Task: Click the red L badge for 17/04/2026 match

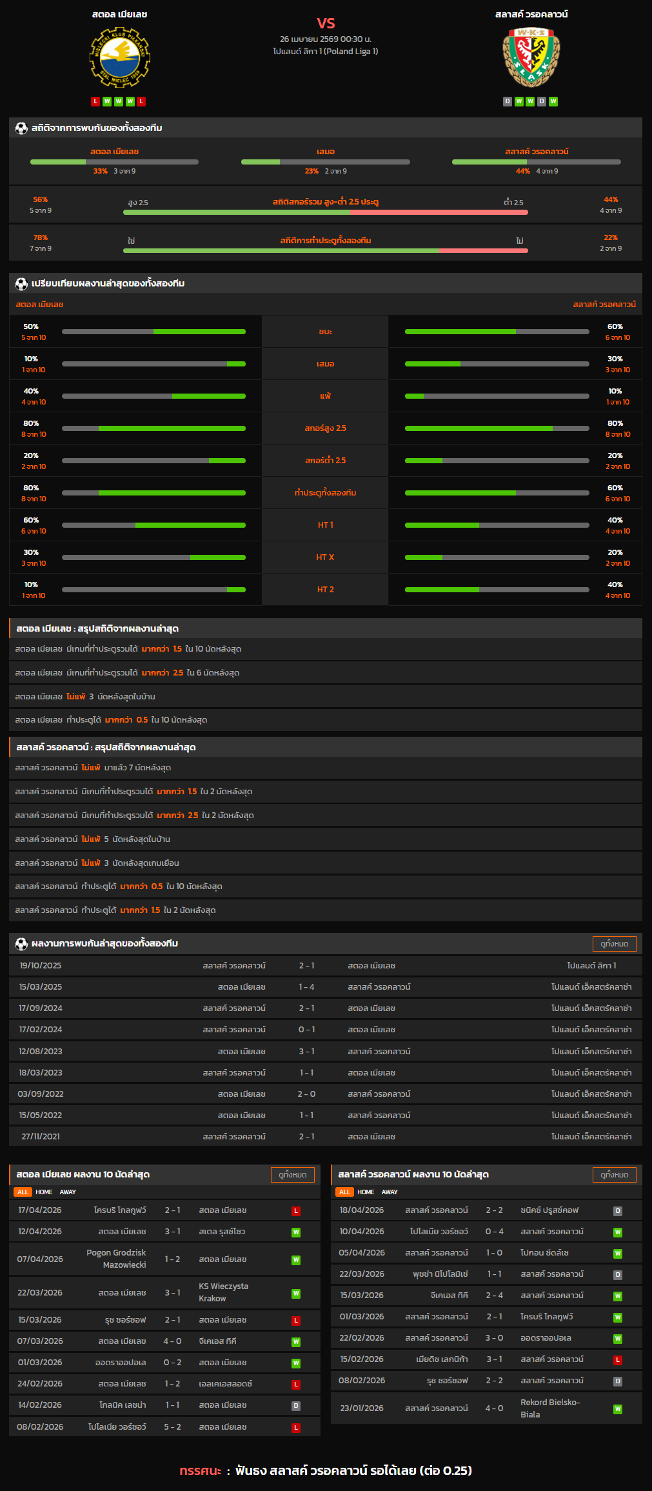Action: (x=296, y=1211)
